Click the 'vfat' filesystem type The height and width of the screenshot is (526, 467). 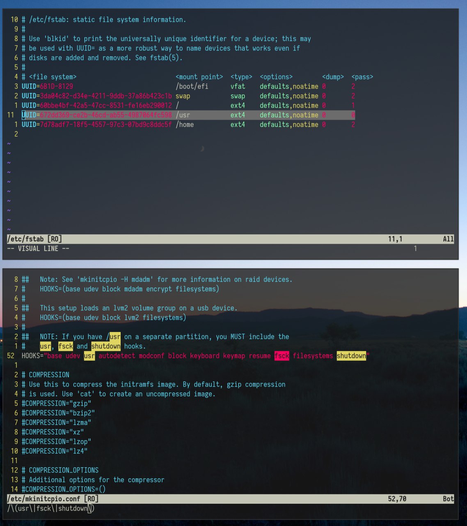coord(238,87)
